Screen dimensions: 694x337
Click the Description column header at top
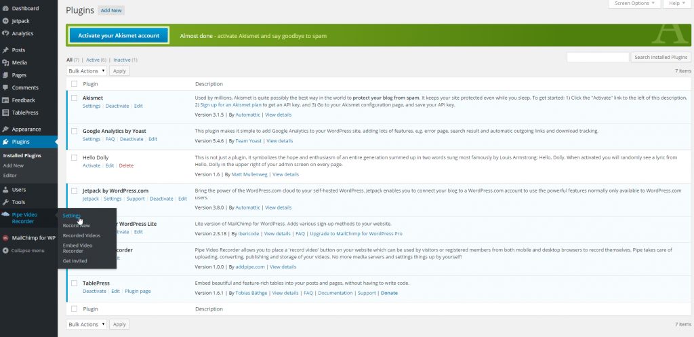[x=209, y=83]
